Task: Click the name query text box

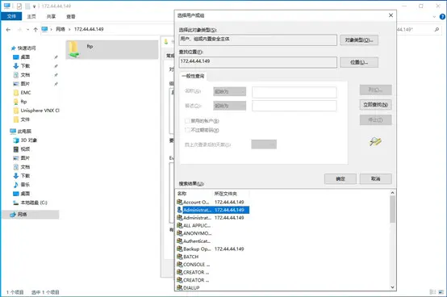Action: click(x=295, y=92)
